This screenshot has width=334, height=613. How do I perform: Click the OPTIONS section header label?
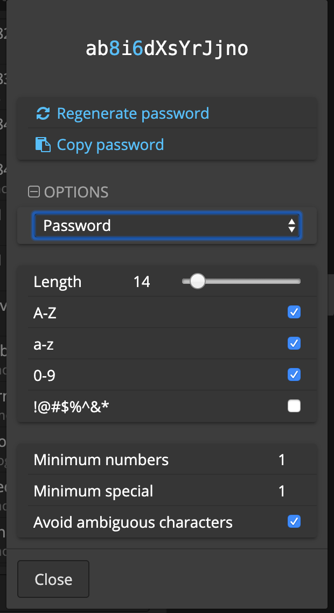76,192
